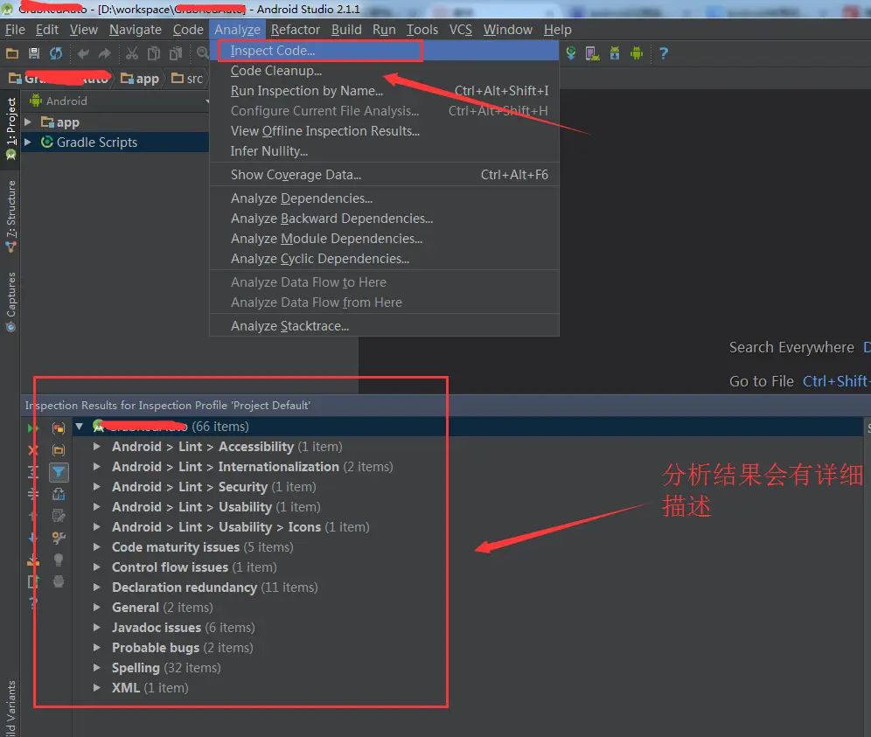Select View Offline Inspection Results entry

(x=385, y=131)
